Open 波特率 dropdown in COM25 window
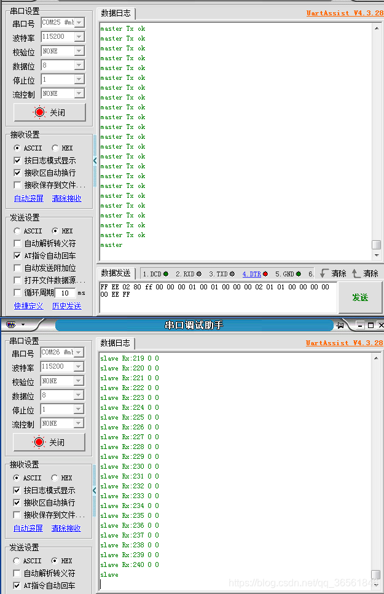The width and height of the screenshot is (384, 594). (79, 37)
